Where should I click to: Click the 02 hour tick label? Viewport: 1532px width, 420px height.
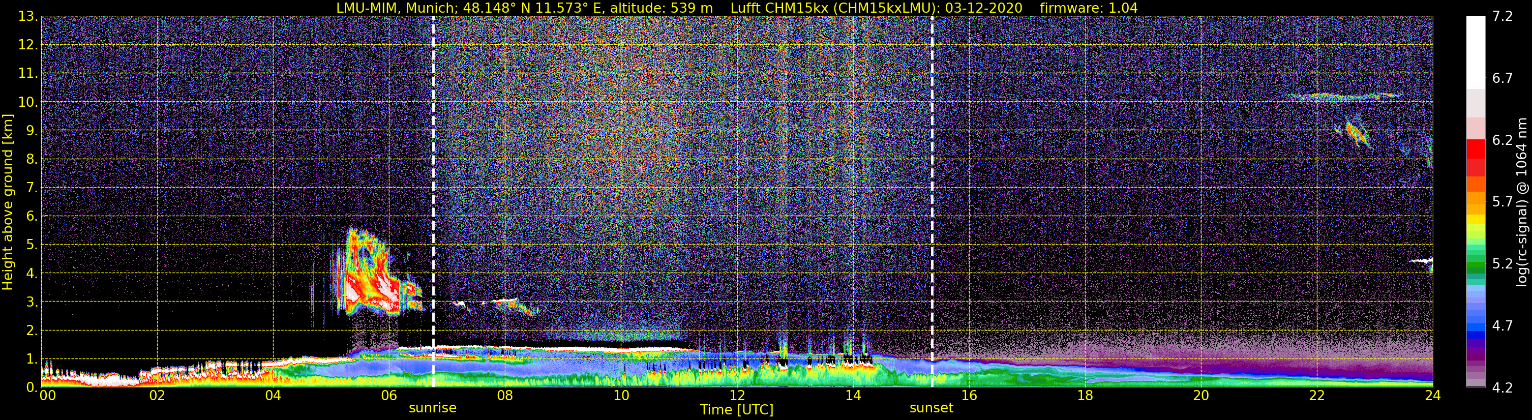pos(157,396)
